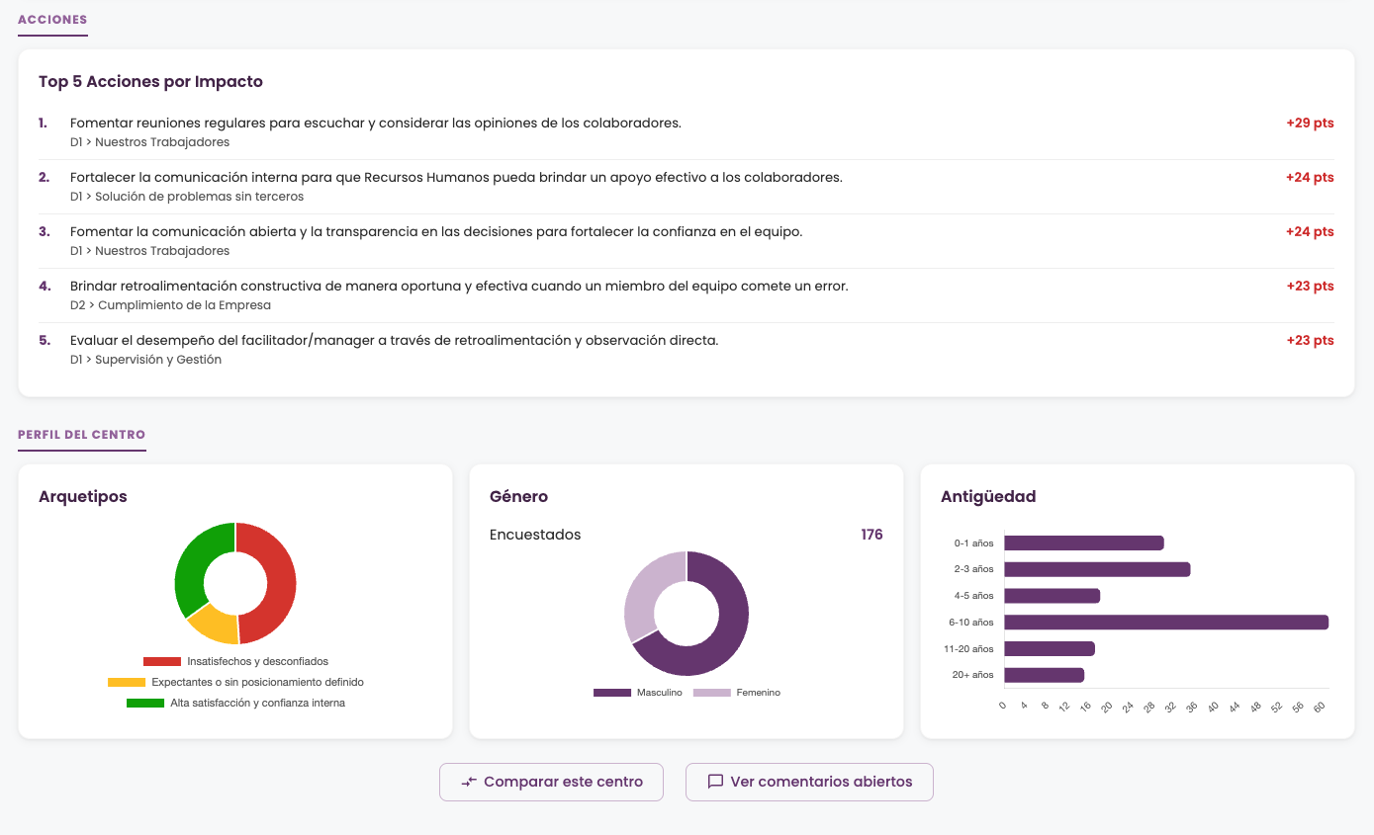Viewport: 1374px width, 835px height.
Task: Open Ver comentarios abiertos
Action: pyautogui.click(x=809, y=782)
